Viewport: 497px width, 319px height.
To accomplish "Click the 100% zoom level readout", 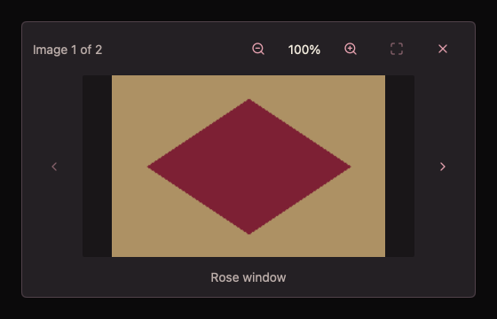I will pos(304,50).
